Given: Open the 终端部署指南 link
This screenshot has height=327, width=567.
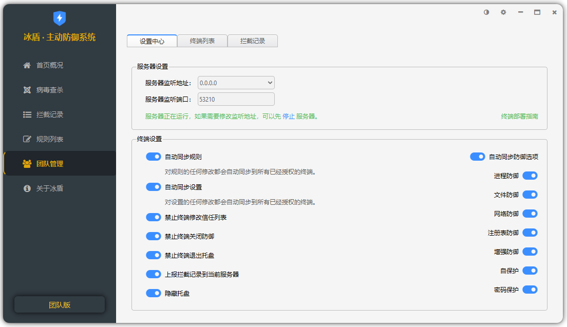Looking at the screenshot, I should (x=519, y=117).
